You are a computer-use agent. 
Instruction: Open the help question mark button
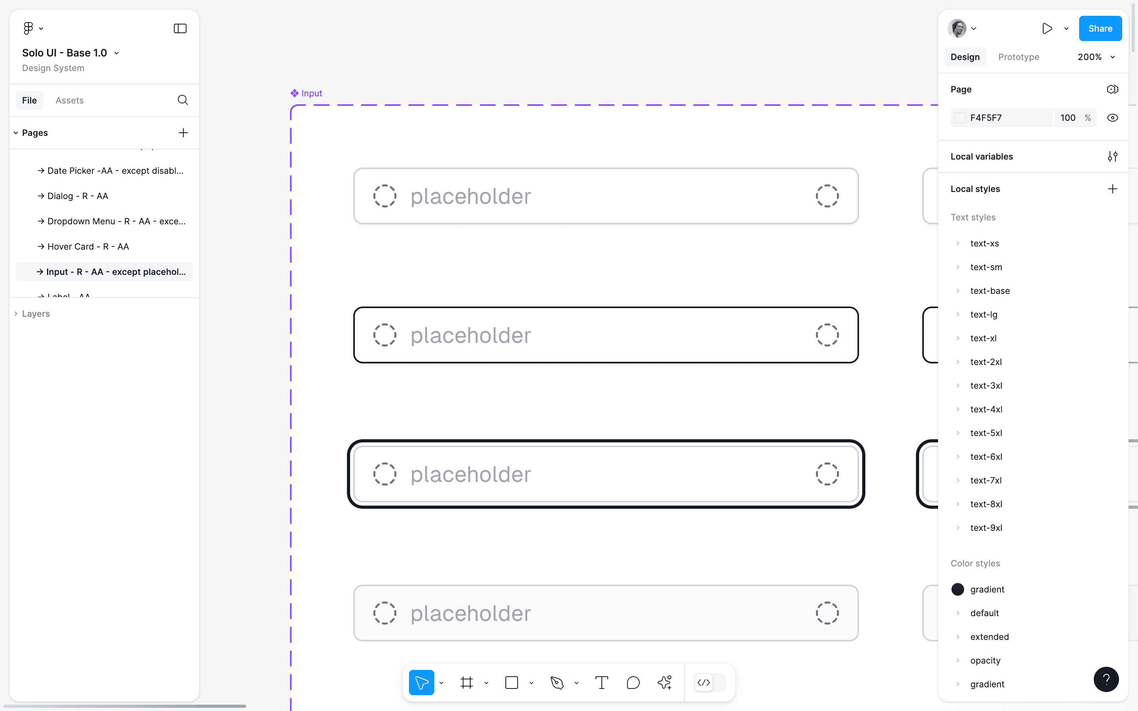click(1106, 679)
